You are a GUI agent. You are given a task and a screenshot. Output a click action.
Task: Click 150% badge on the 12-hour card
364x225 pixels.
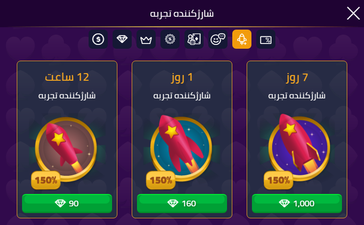(46, 180)
